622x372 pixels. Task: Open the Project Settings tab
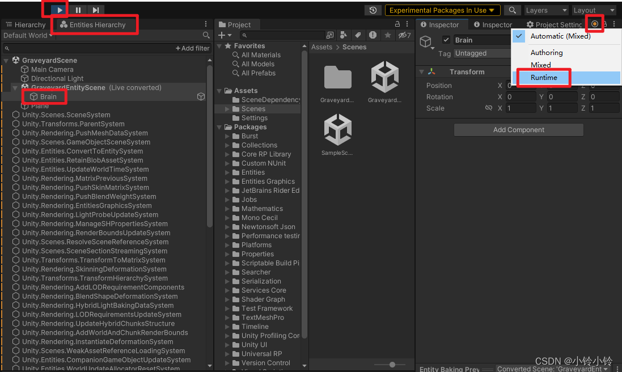click(554, 24)
